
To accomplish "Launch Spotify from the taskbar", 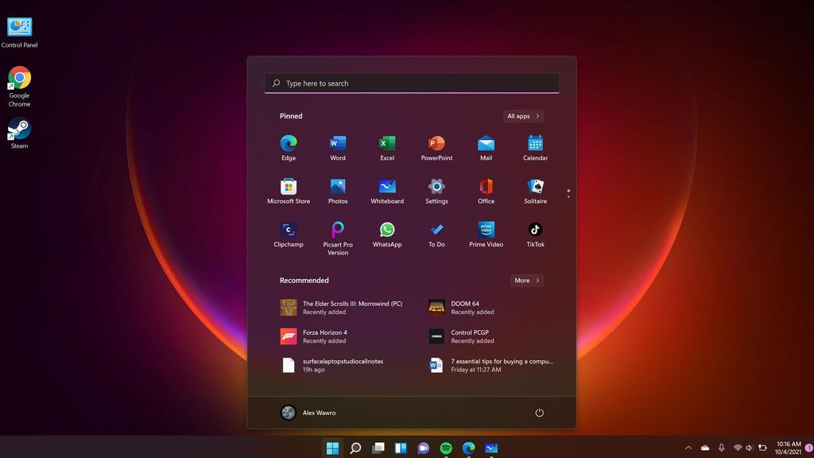I will (x=447, y=448).
